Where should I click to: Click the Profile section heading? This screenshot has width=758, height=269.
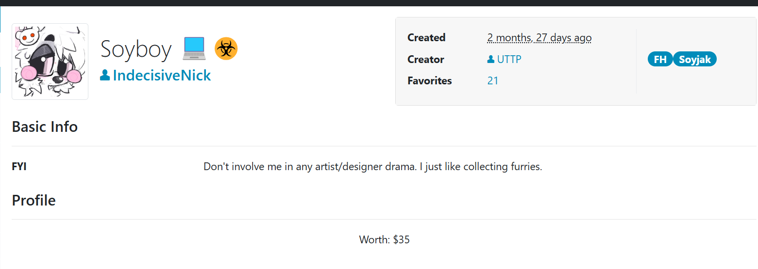[34, 200]
